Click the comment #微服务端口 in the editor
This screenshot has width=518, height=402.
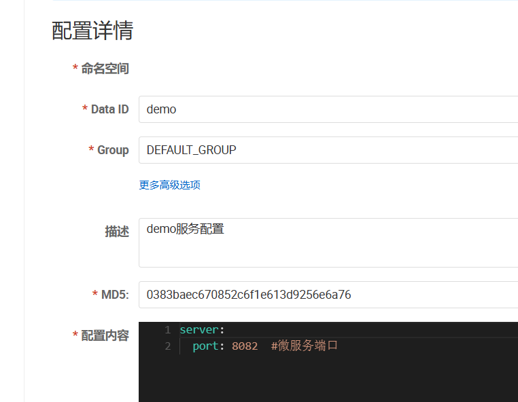(x=304, y=346)
